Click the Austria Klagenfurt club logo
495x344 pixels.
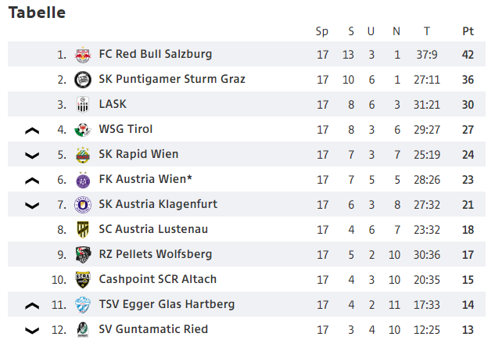click(x=83, y=205)
